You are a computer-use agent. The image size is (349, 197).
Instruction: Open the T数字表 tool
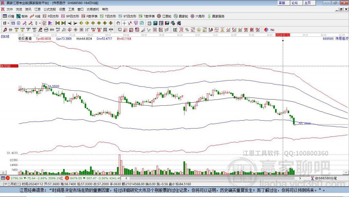click(147, 16)
